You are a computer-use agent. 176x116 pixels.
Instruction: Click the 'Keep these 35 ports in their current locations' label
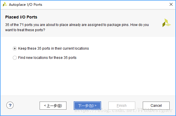[53, 48]
